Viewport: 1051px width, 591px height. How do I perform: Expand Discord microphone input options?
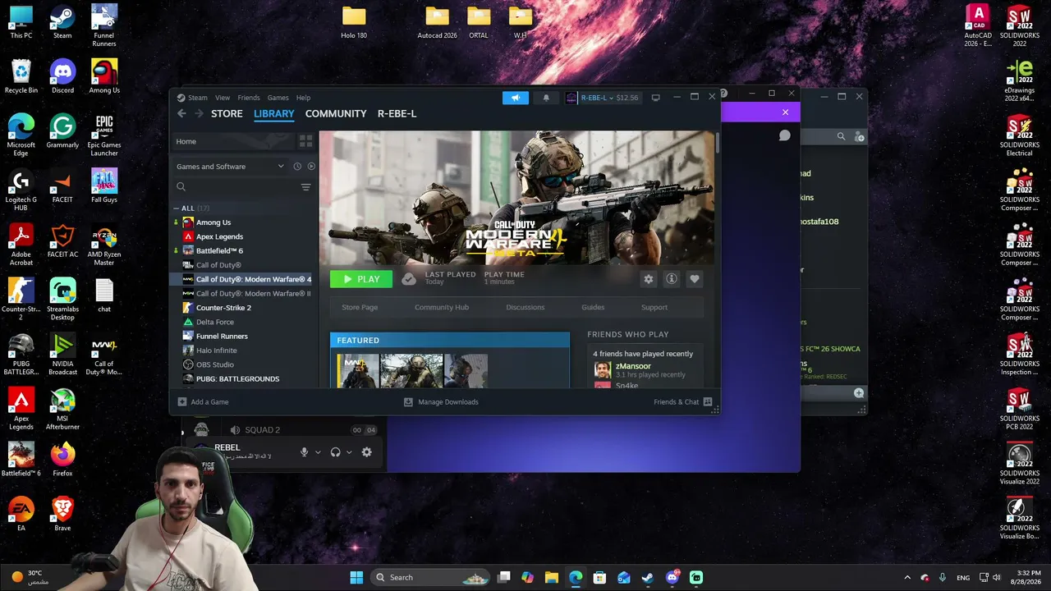tap(318, 452)
